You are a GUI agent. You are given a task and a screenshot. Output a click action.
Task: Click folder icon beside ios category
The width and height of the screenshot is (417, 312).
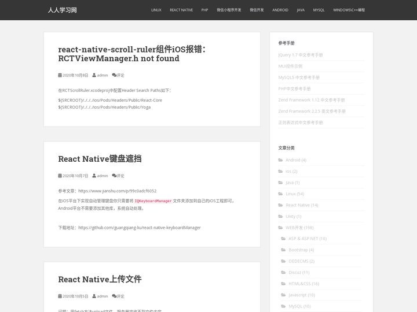pyautogui.click(x=280, y=171)
